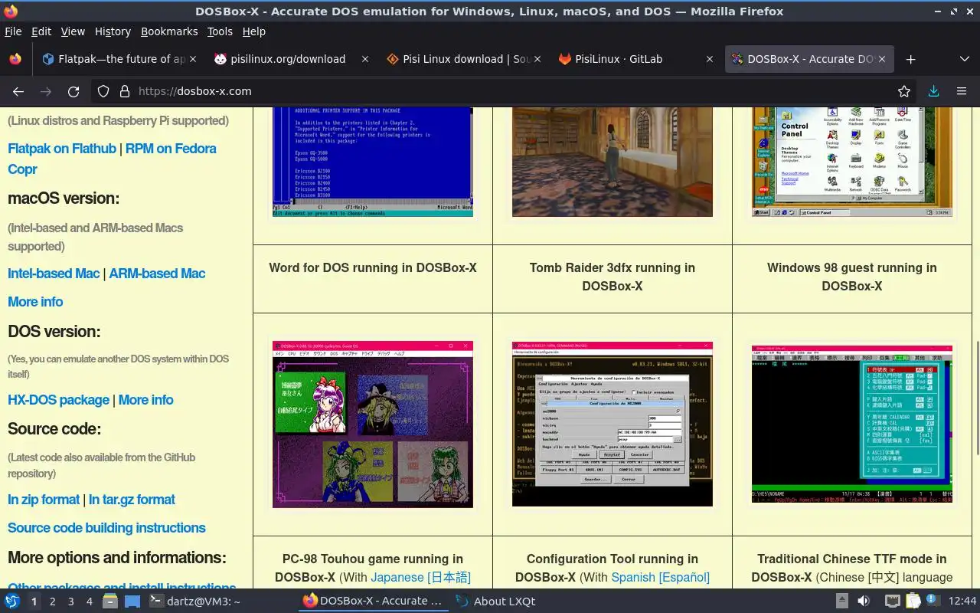Switch to the PisiLinux GitLab tab
This screenshot has width=980, height=613.
click(636, 59)
